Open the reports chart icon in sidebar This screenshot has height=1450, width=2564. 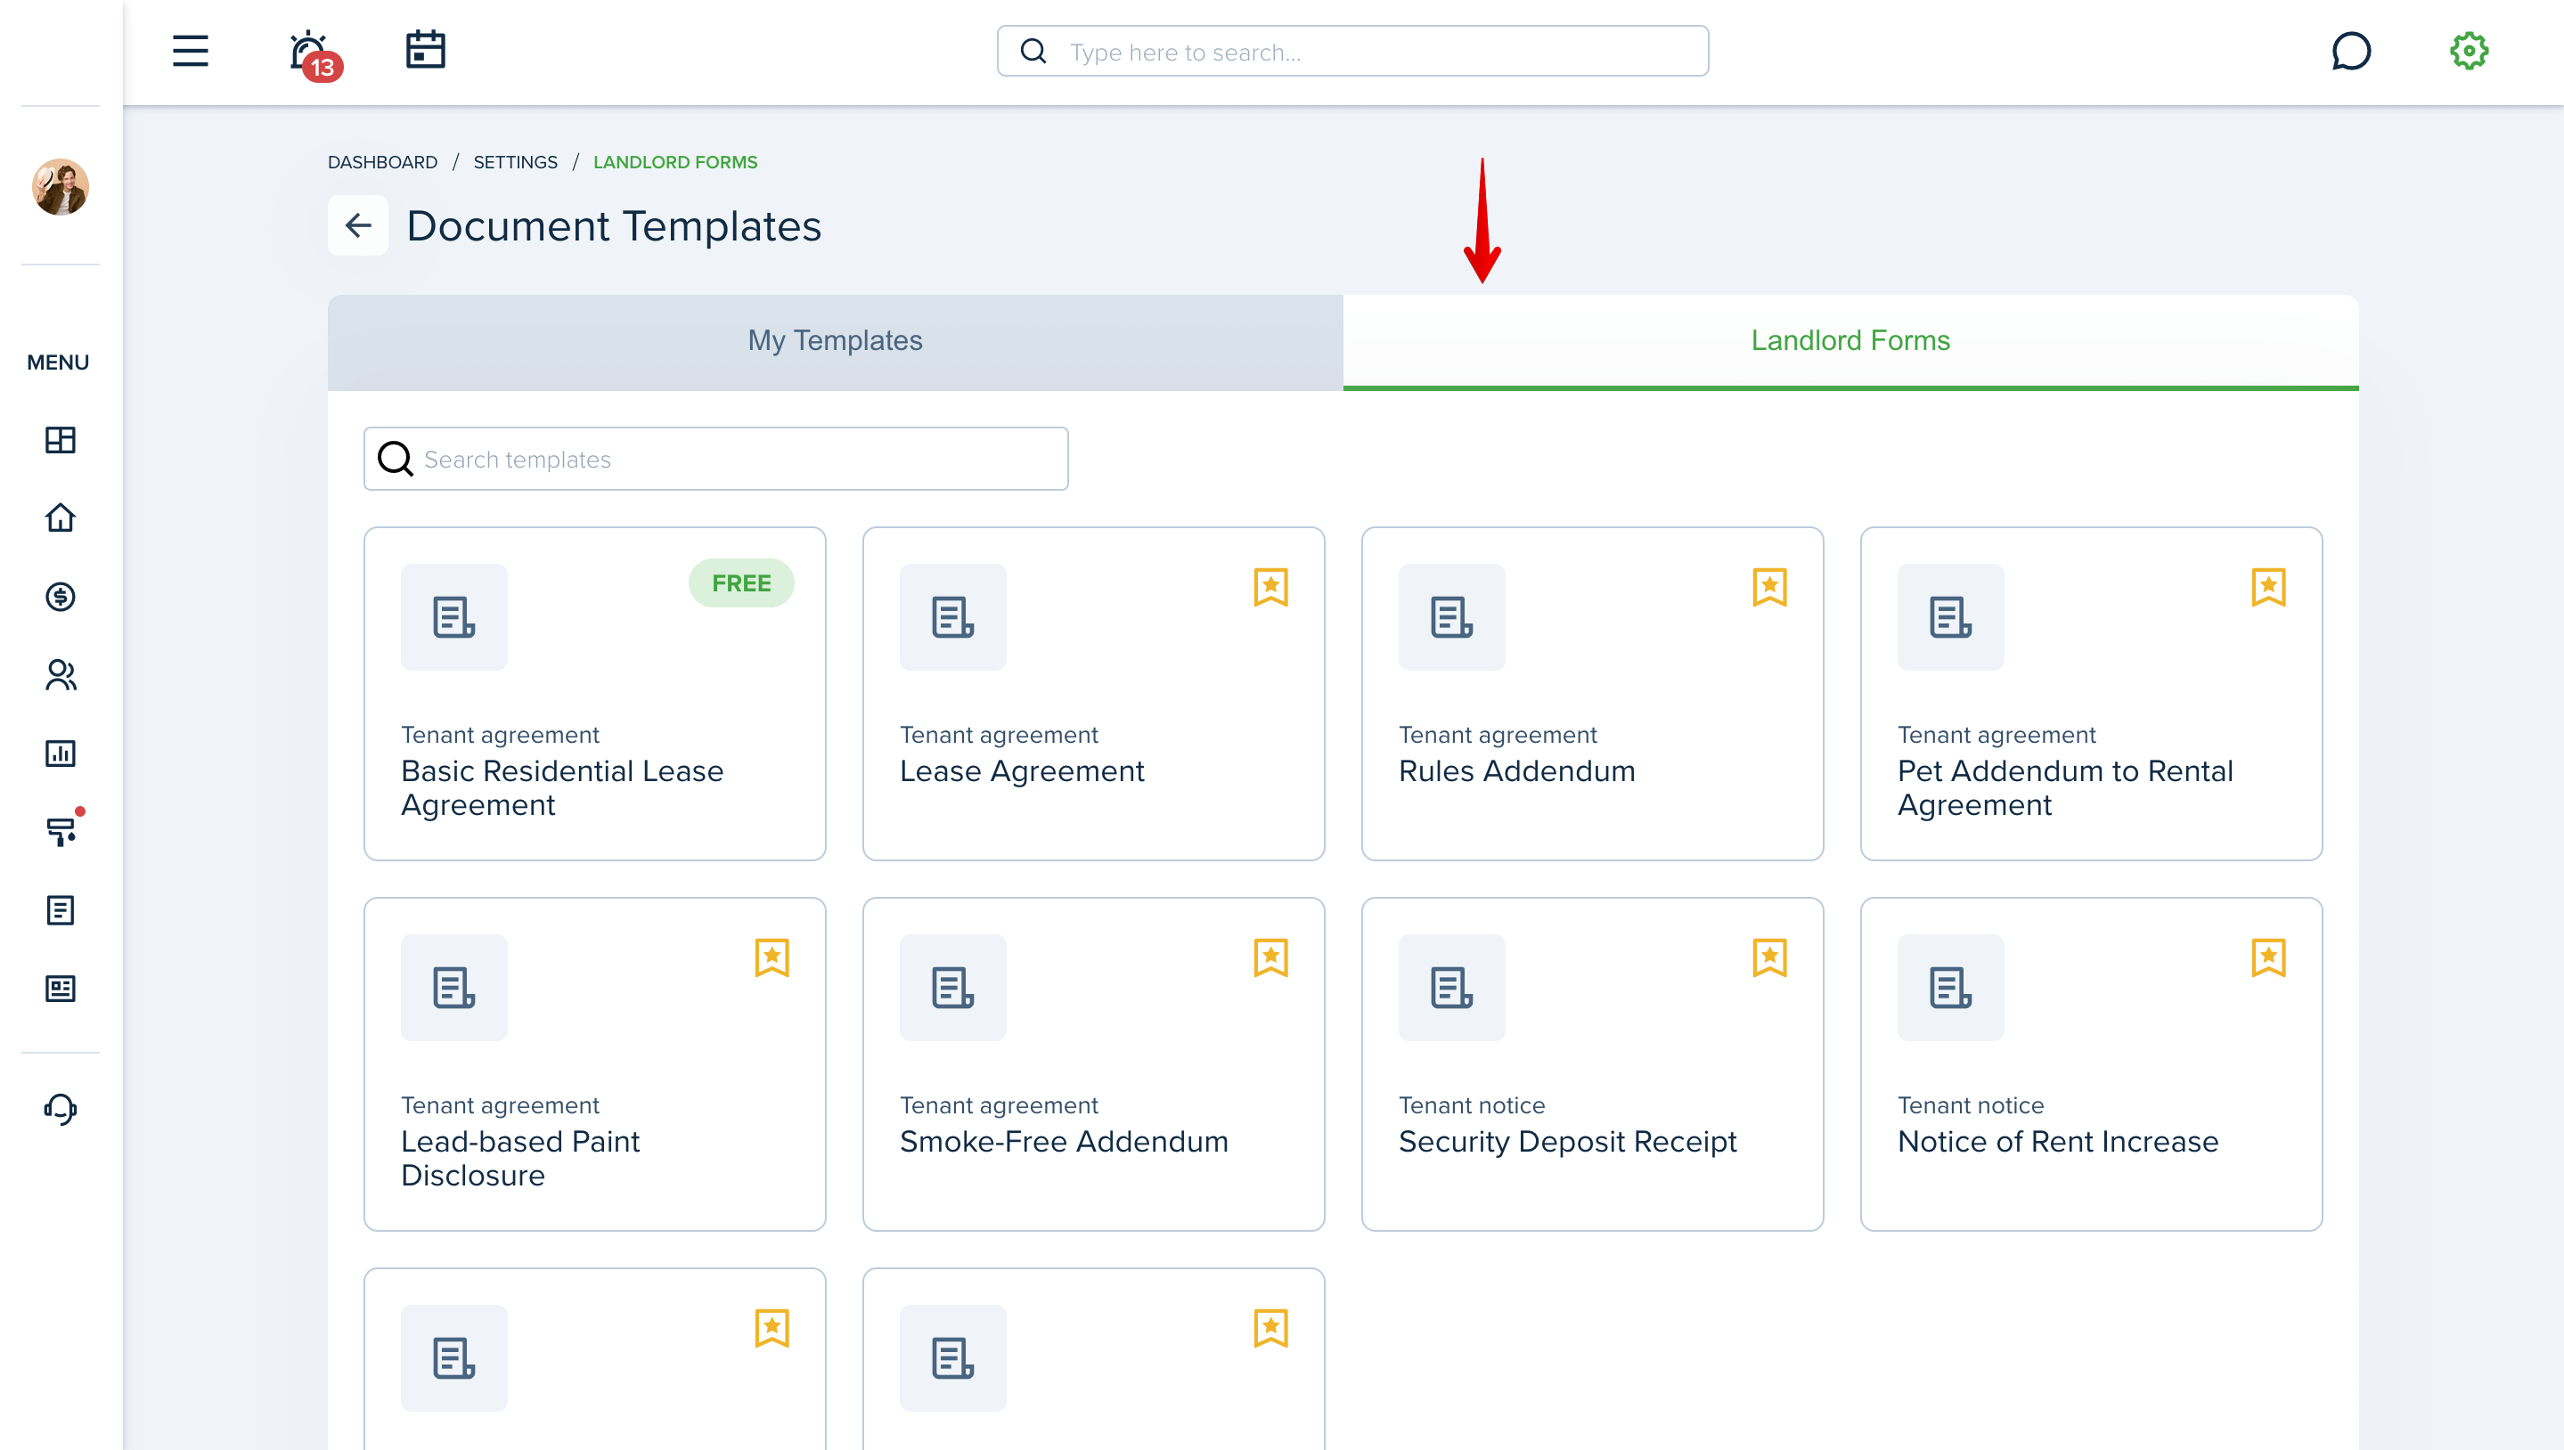point(61,753)
